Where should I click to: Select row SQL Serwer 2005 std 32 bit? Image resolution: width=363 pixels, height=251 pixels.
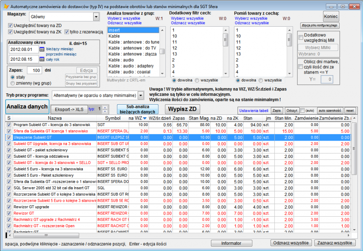[x=178, y=188]
